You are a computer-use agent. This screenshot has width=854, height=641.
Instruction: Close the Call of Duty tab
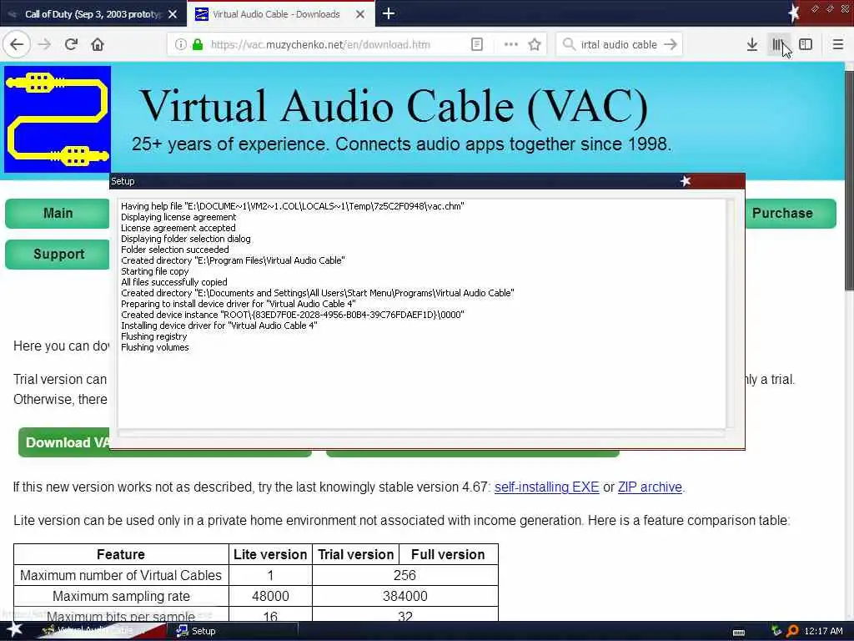(x=173, y=14)
